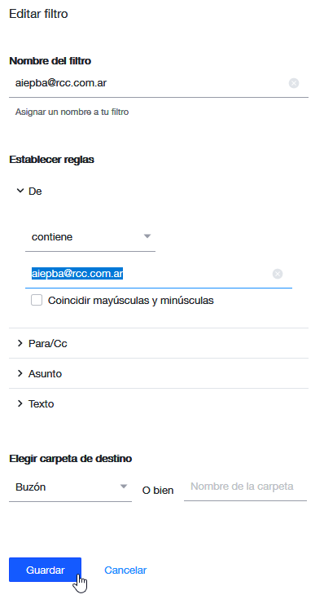The height and width of the screenshot is (599, 324).
Task: Clear the De rule text with the X icon
Action: 278,274
